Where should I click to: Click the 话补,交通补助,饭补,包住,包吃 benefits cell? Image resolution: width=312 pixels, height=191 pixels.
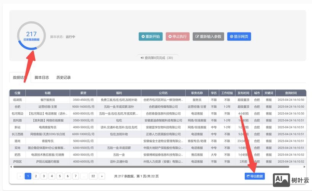tap(119, 128)
